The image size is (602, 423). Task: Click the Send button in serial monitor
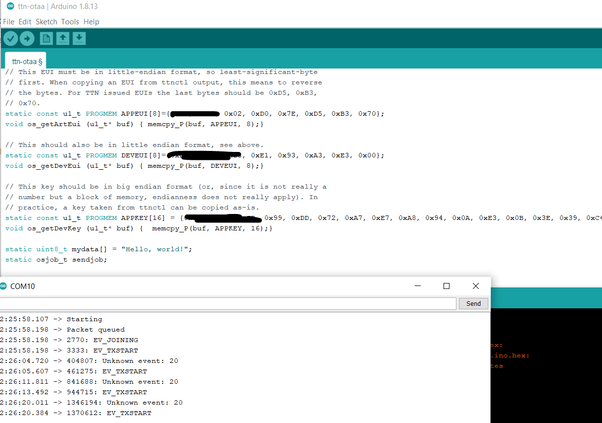tap(473, 303)
